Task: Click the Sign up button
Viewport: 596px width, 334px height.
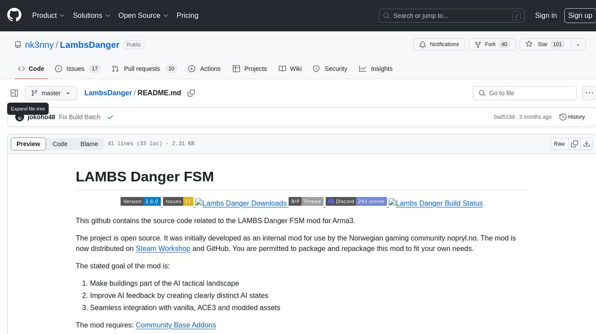Action: point(580,15)
